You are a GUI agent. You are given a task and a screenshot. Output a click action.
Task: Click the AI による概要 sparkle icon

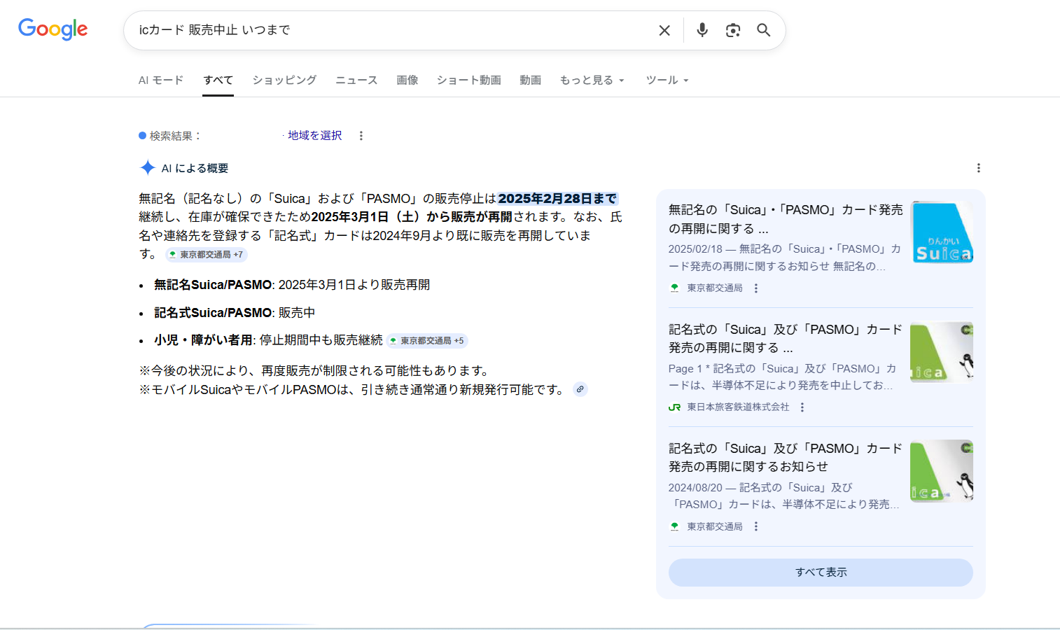pos(148,168)
